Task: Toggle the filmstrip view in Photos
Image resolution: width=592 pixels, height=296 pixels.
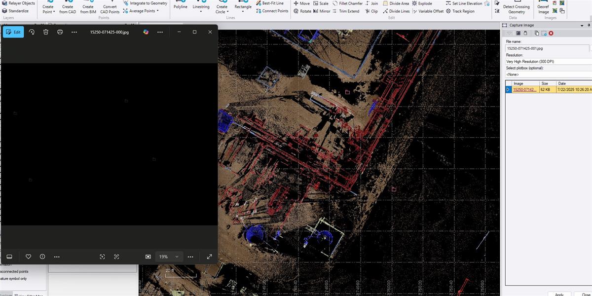Action: pos(9,257)
